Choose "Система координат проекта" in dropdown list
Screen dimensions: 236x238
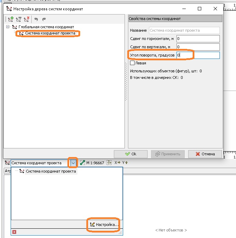pyautogui.click(x=51, y=171)
